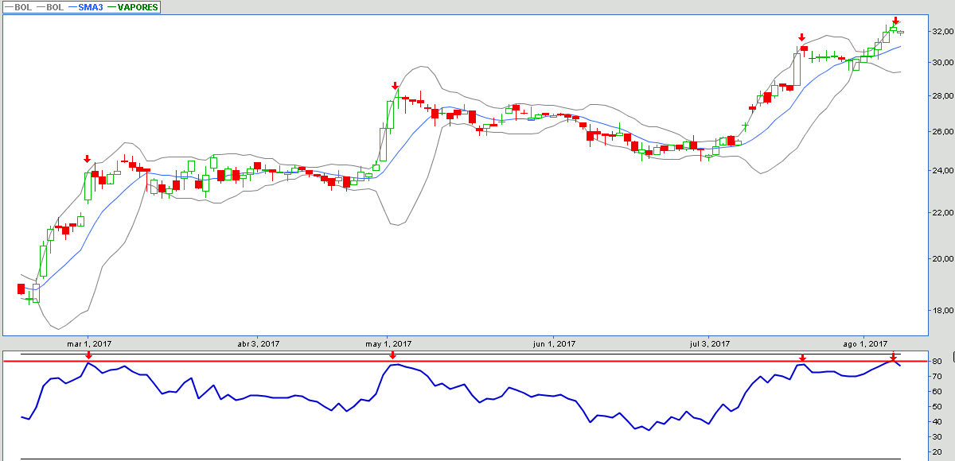Click the 80 level on the oscillator axis
This screenshot has width=955, height=461.
pyautogui.click(x=939, y=362)
